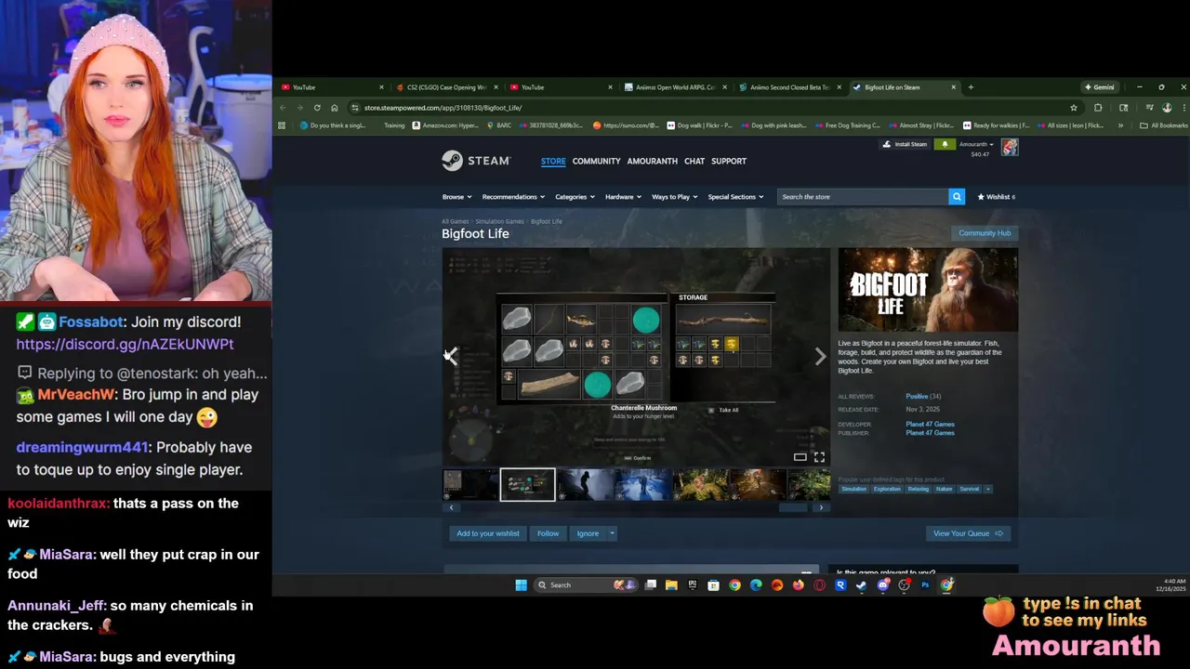1190x669 pixels.
Task: Open the COMMUNITY menu item
Action: click(x=596, y=161)
